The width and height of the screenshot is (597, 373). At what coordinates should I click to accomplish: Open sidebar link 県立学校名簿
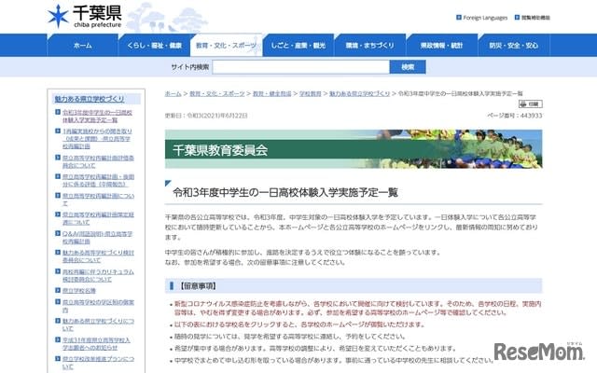(x=78, y=291)
